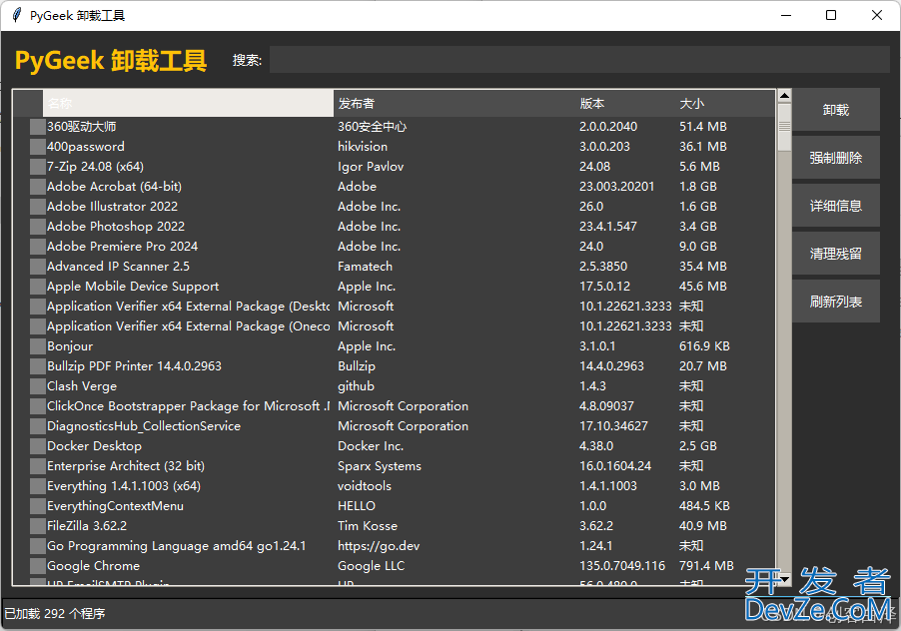The width and height of the screenshot is (901, 631).
Task: Select the icon of Everything 1.4.1.1003 (x64)
Action: 37,486
